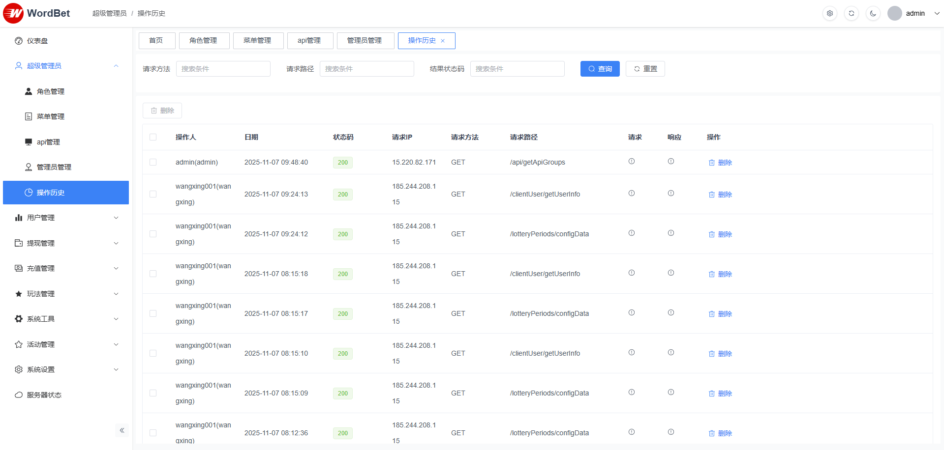
Task: Open the admin user dropdown
Action: (914, 13)
